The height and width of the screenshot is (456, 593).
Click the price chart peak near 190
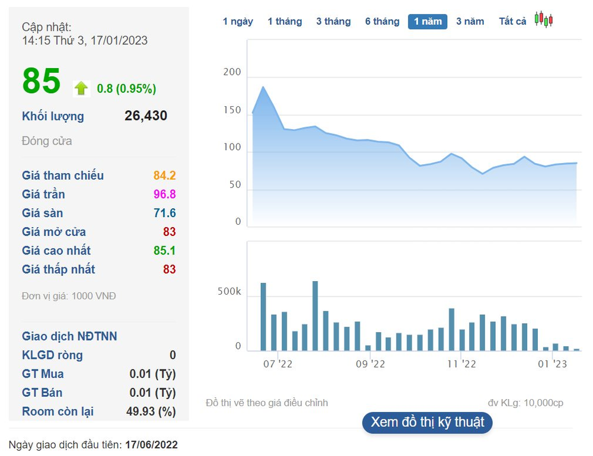(x=263, y=87)
